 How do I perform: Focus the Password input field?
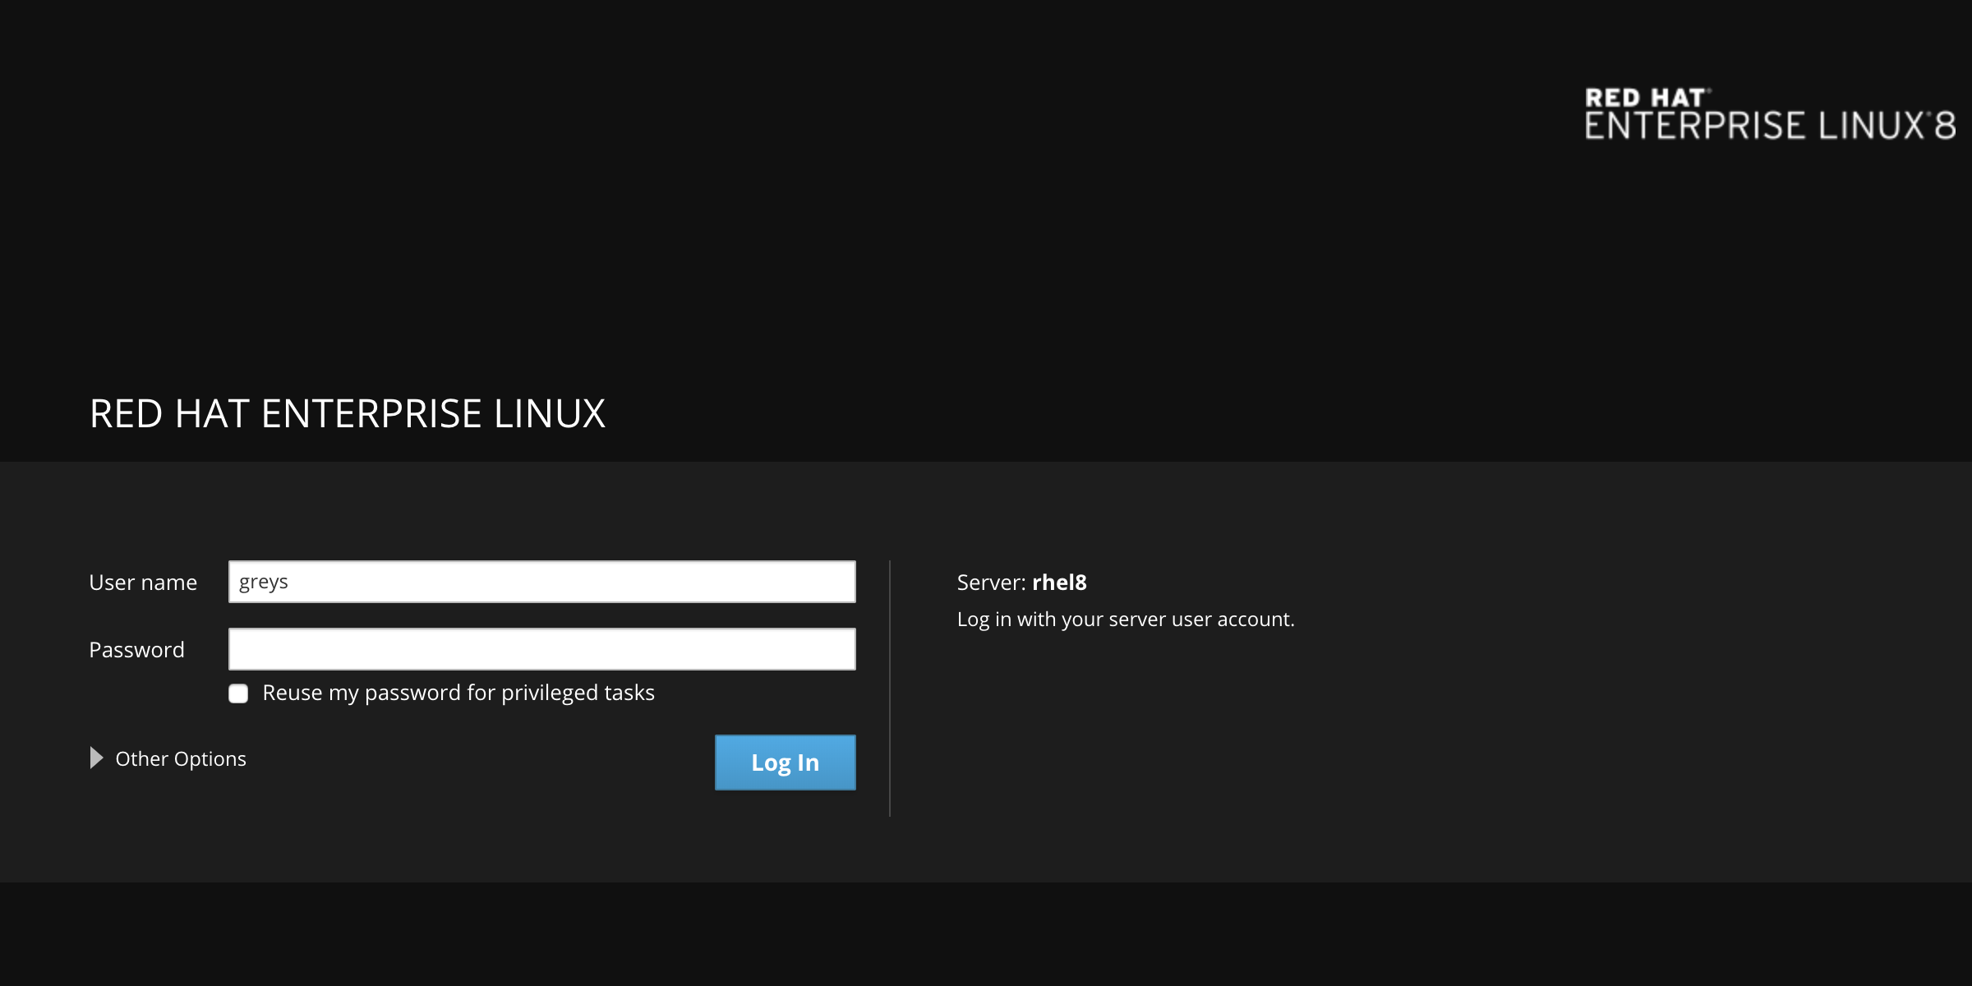pyautogui.click(x=542, y=649)
